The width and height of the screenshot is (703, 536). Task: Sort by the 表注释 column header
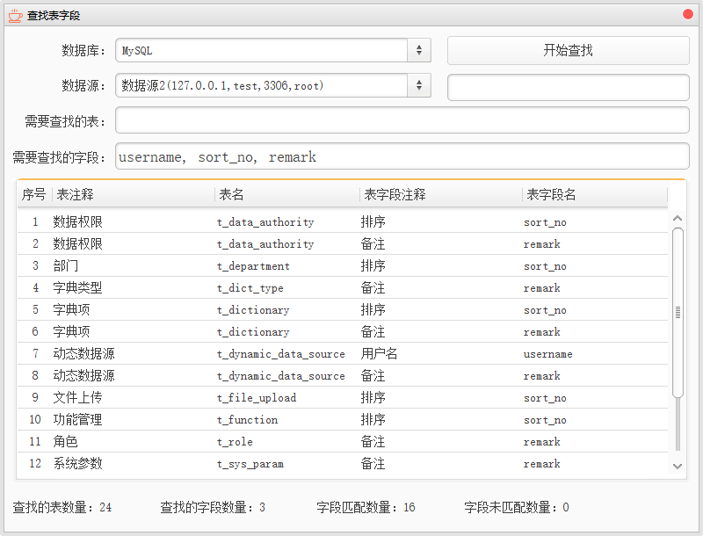point(134,194)
